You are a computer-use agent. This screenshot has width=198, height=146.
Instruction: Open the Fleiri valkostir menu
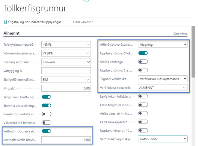[83, 22]
